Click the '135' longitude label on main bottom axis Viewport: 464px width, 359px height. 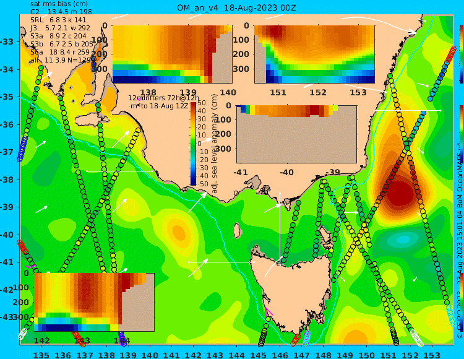41,355
